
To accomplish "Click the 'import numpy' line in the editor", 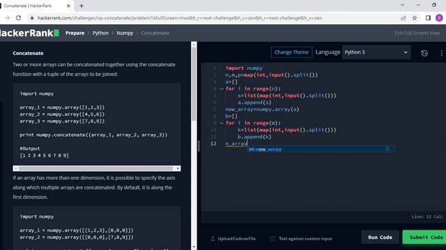I will 244,68.
